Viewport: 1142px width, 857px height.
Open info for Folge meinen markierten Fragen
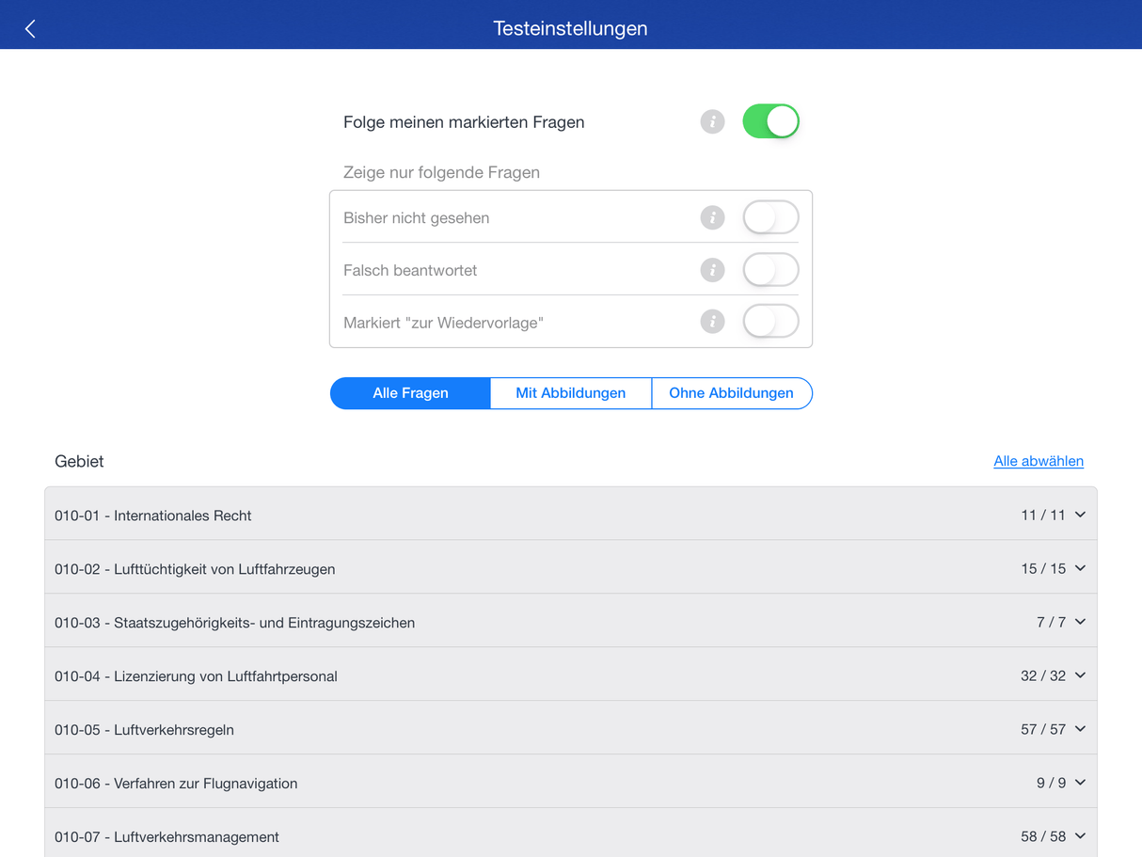(712, 121)
